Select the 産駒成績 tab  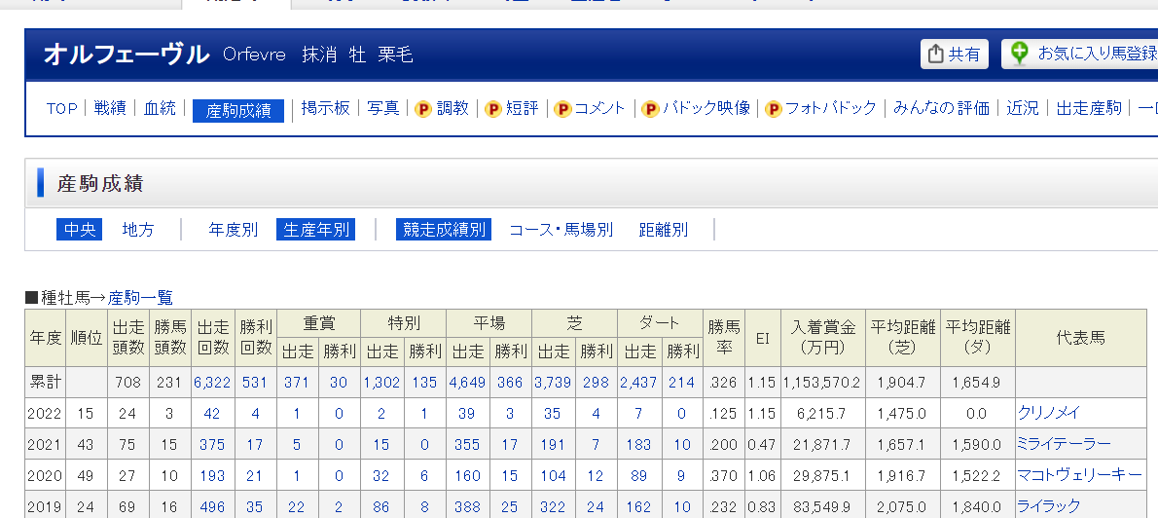coord(237,111)
